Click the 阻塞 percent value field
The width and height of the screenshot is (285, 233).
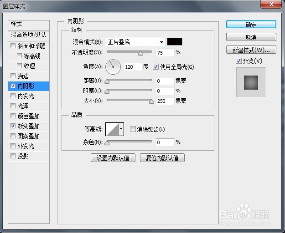click(x=165, y=91)
